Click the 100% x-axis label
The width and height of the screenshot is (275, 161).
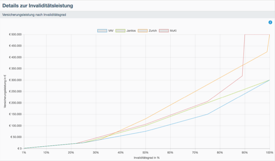coord(269,153)
